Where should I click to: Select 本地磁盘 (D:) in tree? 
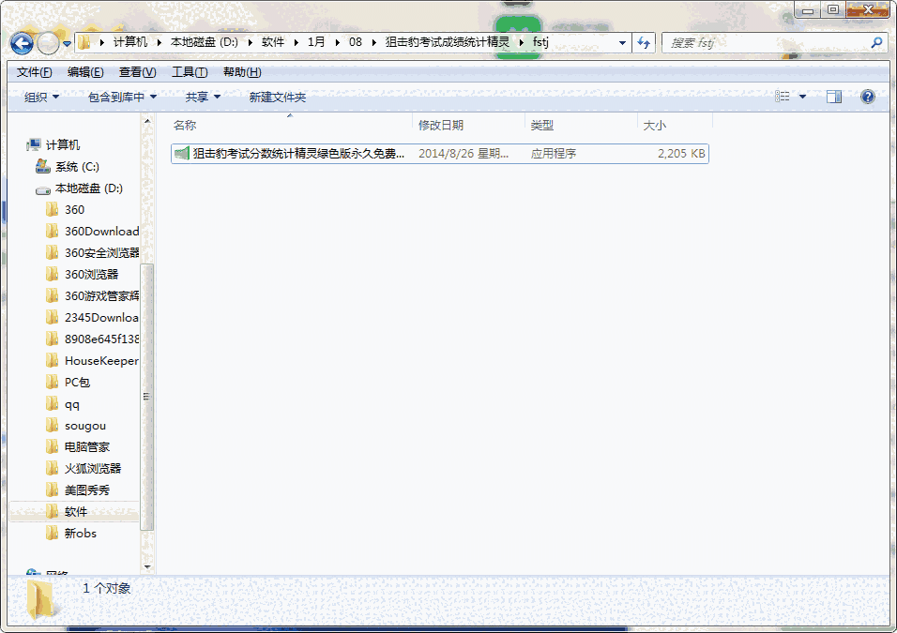click(89, 188)
